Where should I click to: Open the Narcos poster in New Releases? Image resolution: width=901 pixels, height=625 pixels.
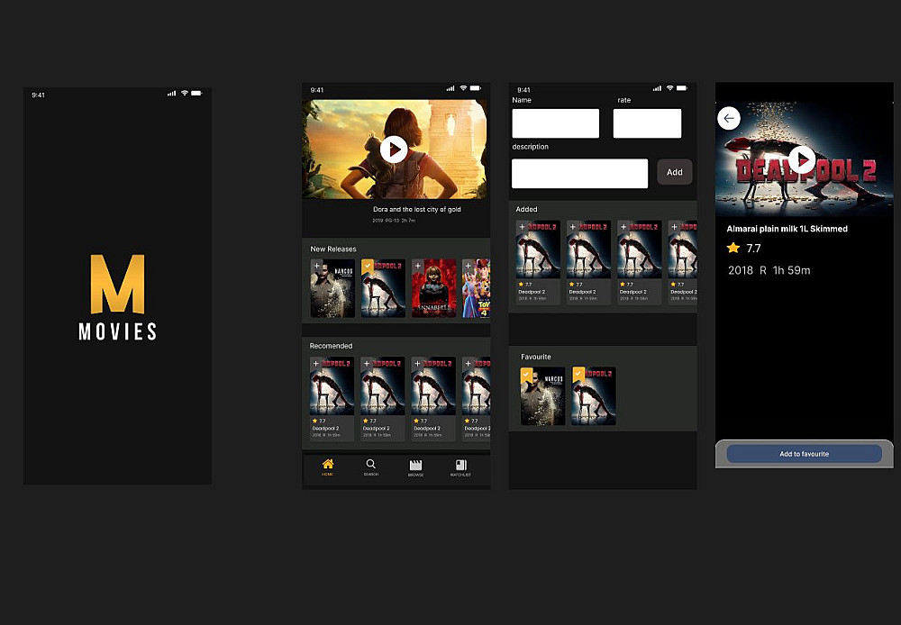(332, 288)
